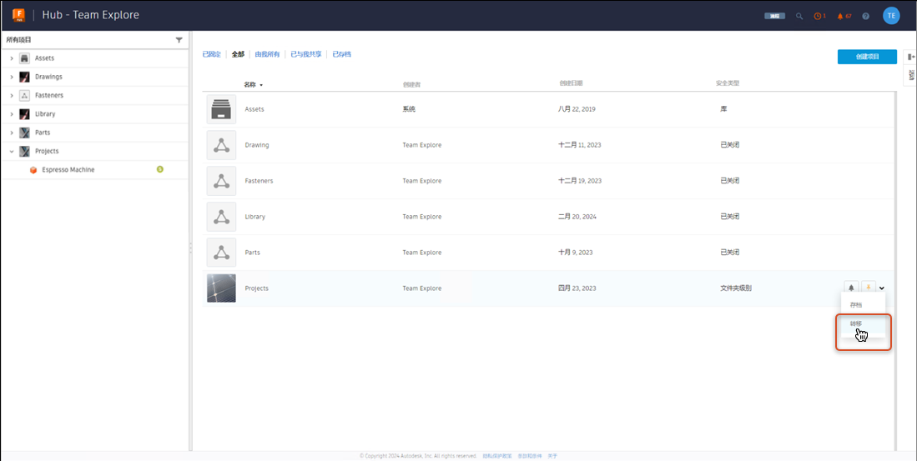The width and height of the screenshot is (917, 461).
Task: Expand the Library tree node
Action: [12, 114]
